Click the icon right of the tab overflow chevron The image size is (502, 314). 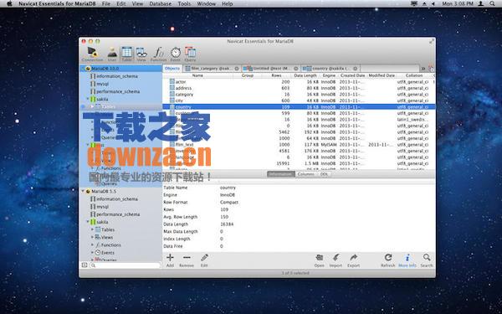click(x=431, y=69)
